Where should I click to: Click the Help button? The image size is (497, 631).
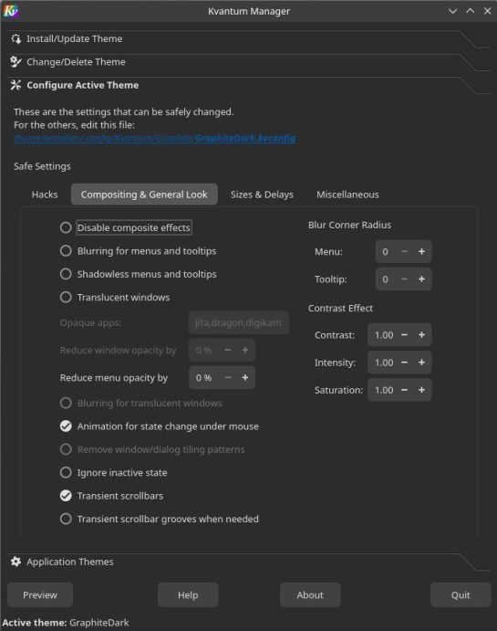click(188, 594)
